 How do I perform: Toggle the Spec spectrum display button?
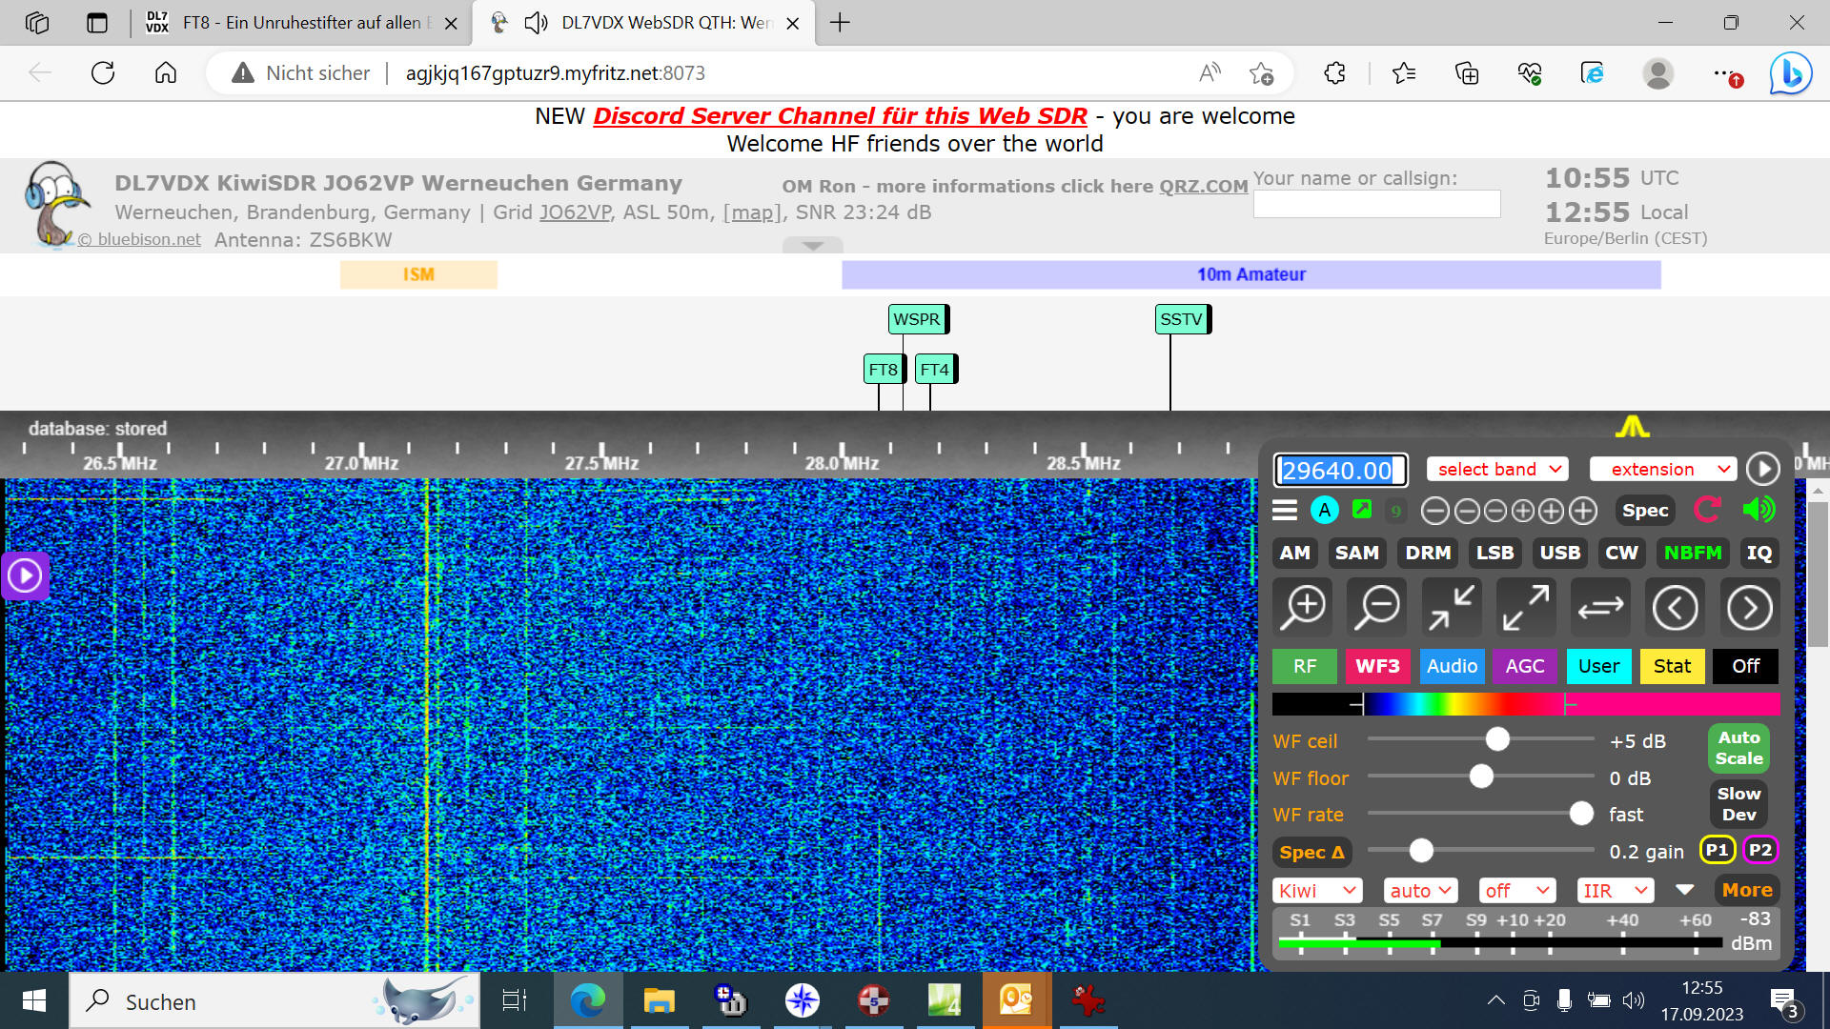click(x=1645, y=510)
